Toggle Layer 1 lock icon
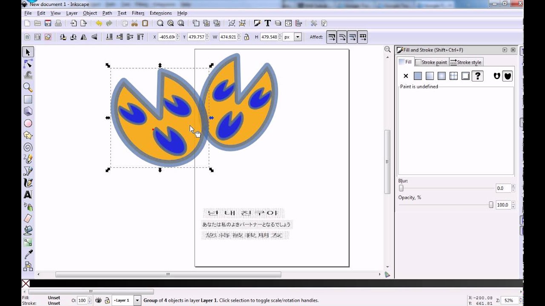The height and width of the screenshot is (306, 545). pos(107,300)
